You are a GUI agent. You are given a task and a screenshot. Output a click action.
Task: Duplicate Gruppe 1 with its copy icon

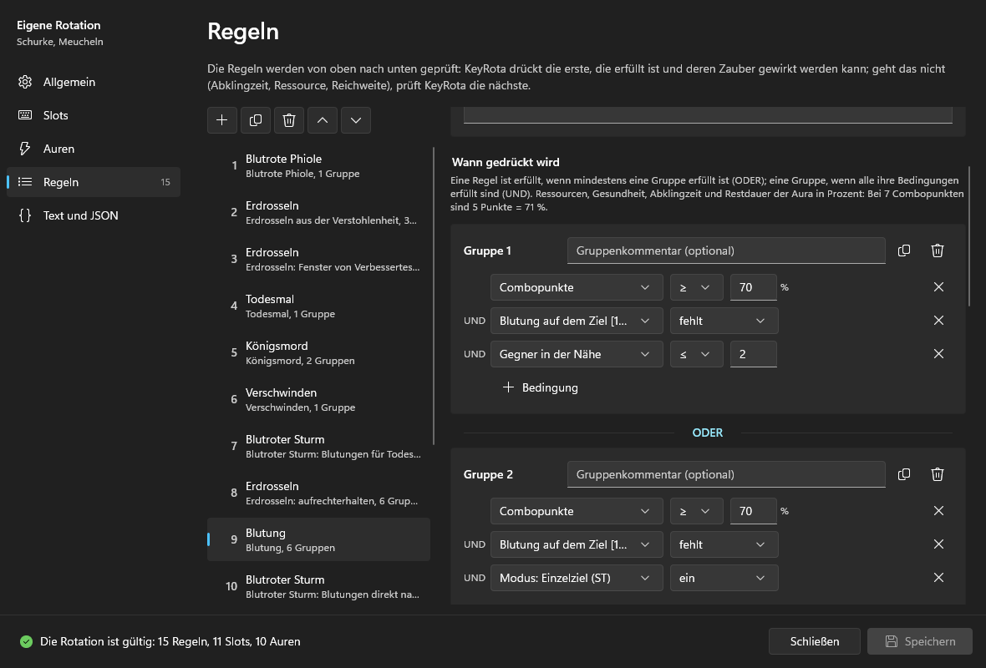903,250
